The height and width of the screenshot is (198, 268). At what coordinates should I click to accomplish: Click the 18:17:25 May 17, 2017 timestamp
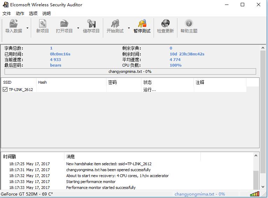tap(29, 164)
